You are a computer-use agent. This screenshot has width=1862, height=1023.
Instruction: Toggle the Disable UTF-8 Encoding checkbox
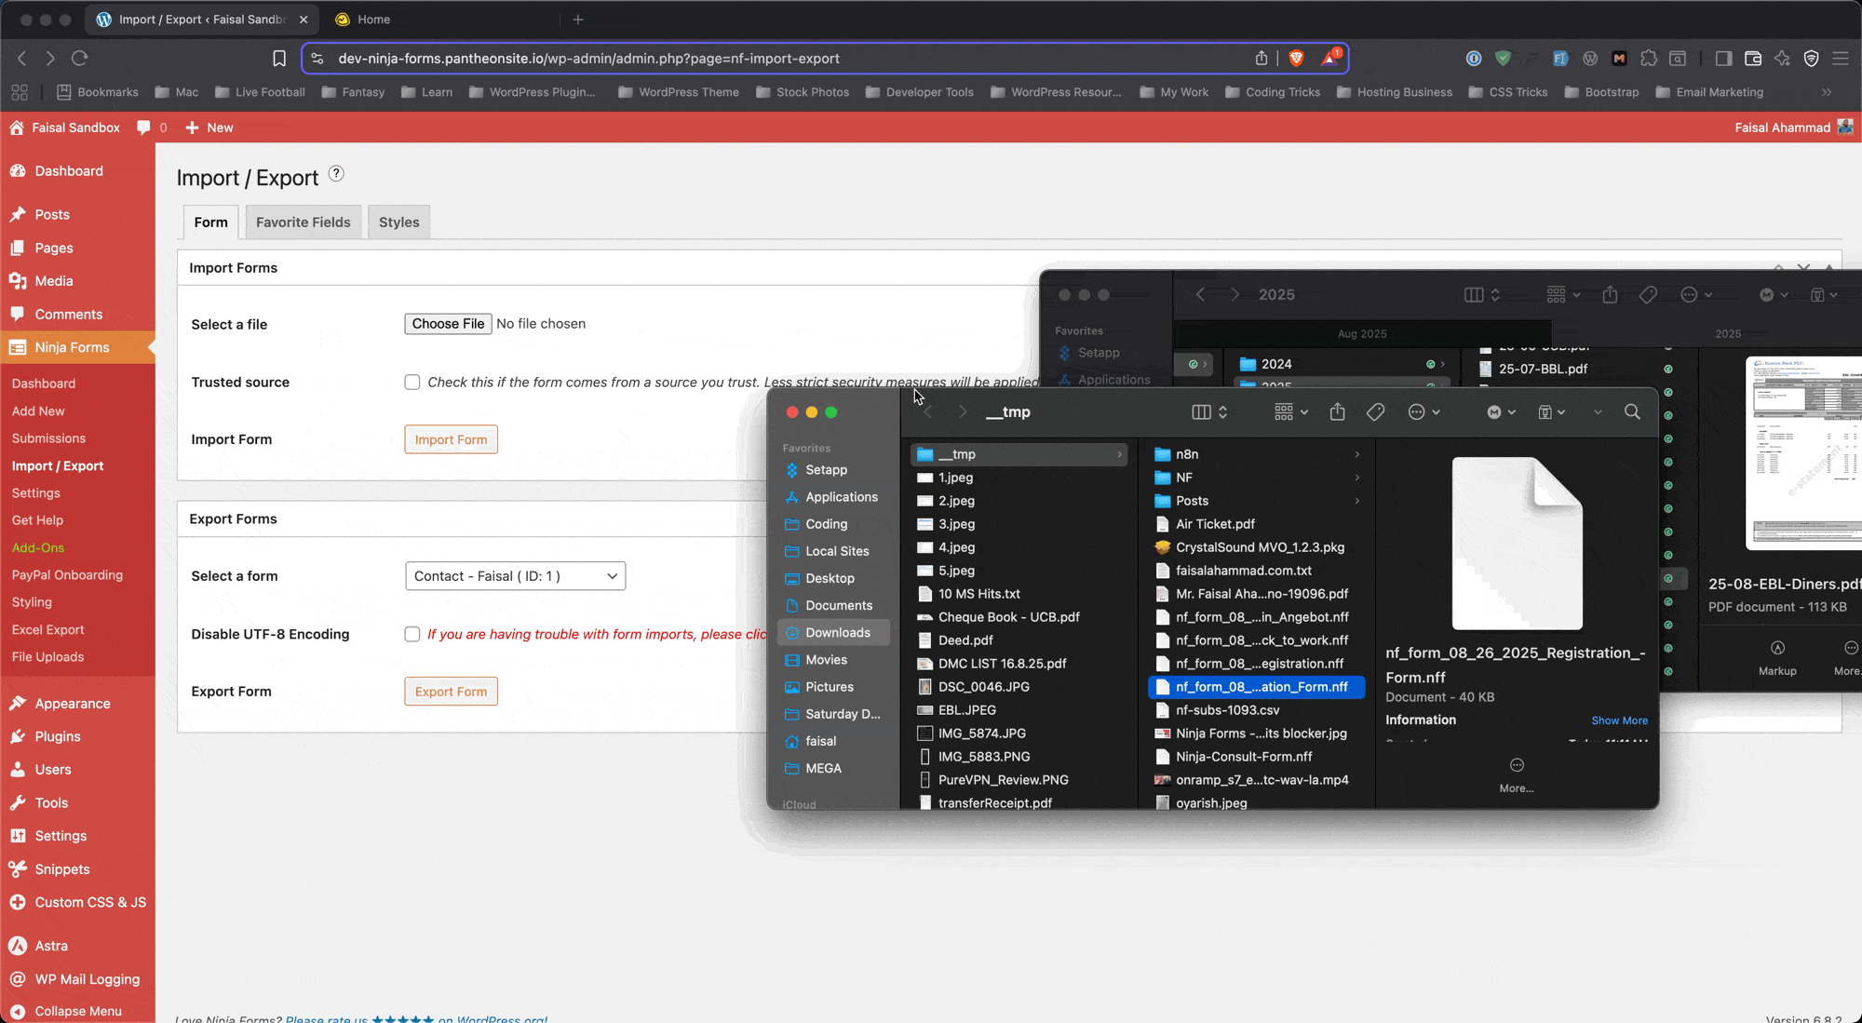point(412,634)
